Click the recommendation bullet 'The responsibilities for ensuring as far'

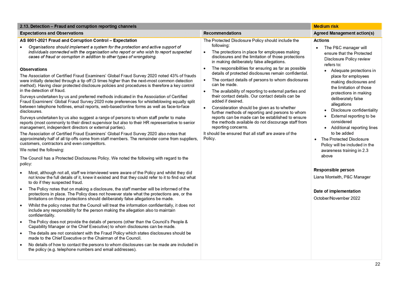pos(260,71)
